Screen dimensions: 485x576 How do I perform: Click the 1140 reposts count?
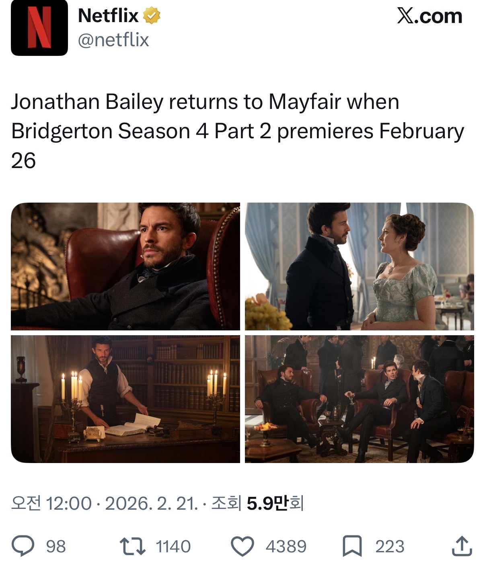coord(173,547)
